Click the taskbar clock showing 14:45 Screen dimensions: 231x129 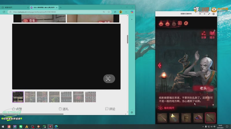220,126
